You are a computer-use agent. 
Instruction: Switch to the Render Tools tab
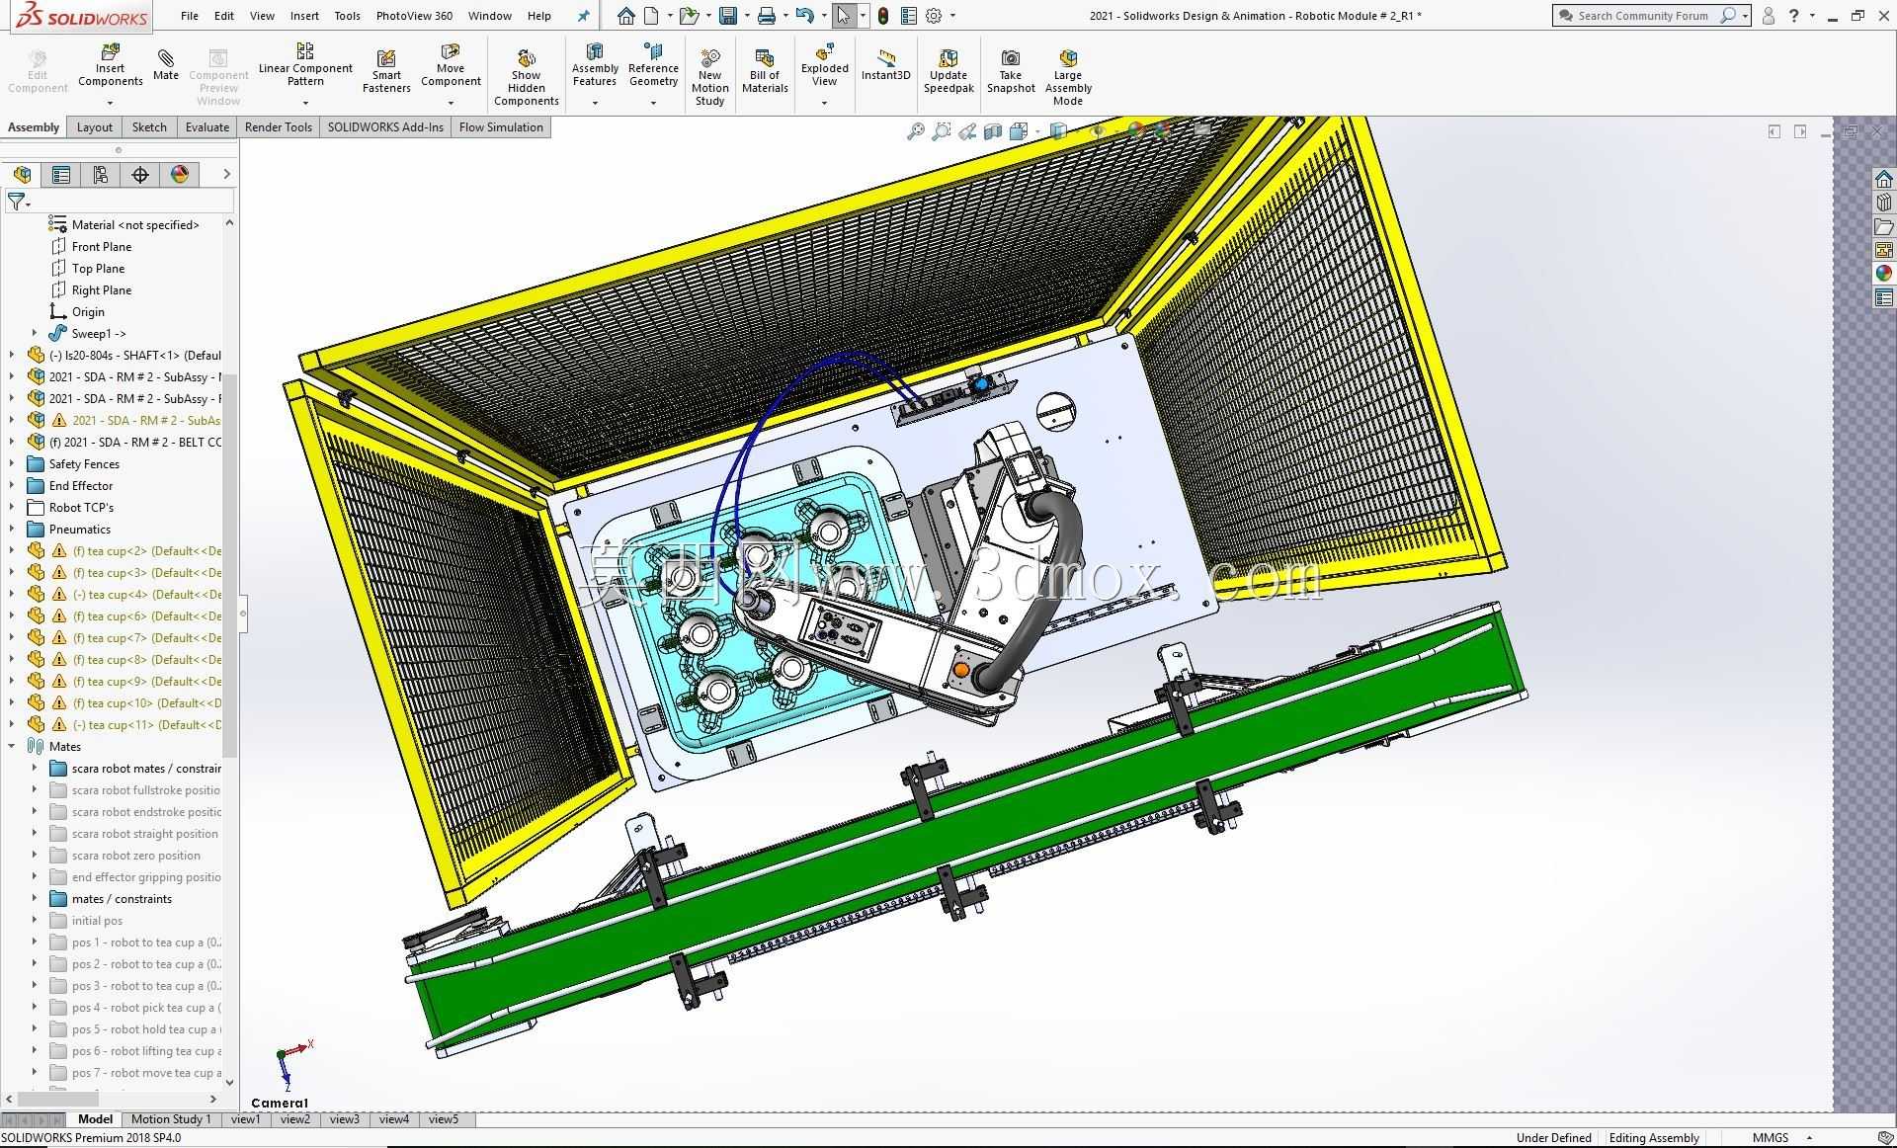(x=279, y=127)
